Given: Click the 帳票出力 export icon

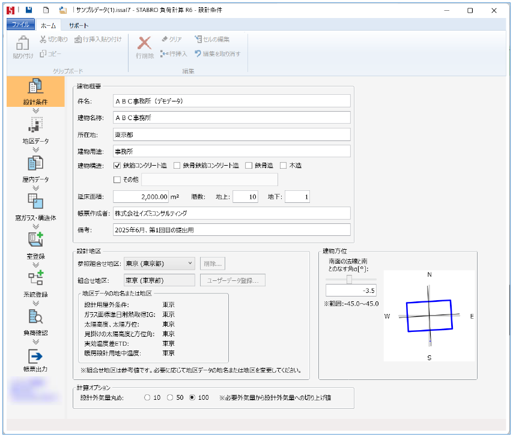Looking at the screenshot, I should click(x=35, y=360).
